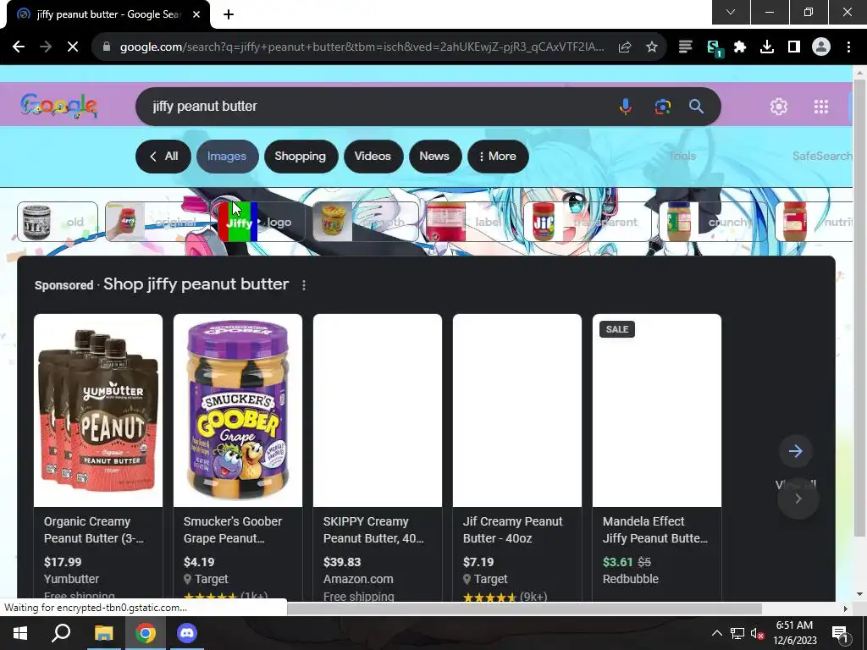This screenshot has height=650, width=867.
Task: Open the Windows Start menu
Action: click(x=20, y=633)
